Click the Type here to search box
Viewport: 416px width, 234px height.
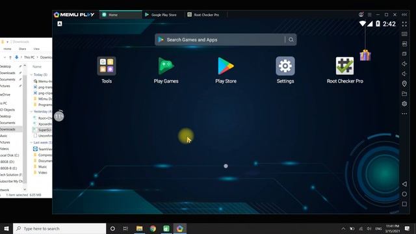coord(59,228)
